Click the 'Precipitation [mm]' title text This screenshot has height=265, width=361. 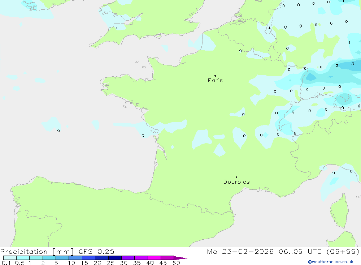[37, 252]
